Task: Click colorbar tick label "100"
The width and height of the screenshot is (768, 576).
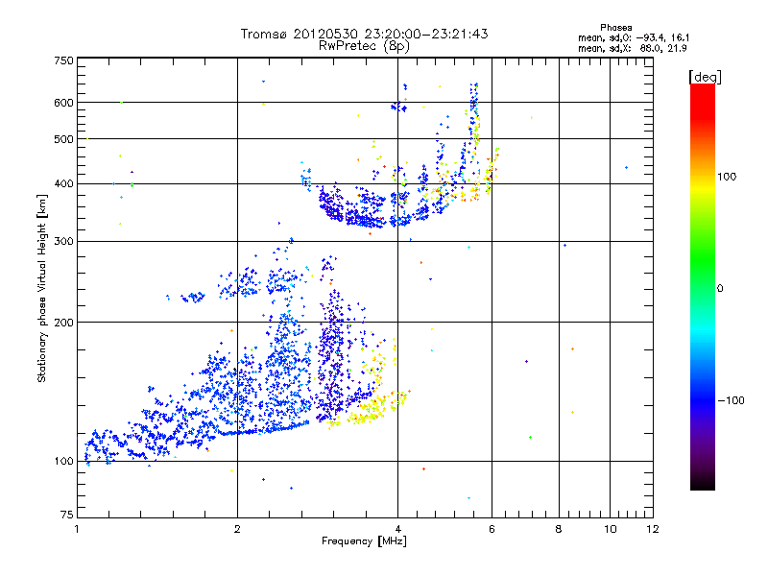Action: 727,177
